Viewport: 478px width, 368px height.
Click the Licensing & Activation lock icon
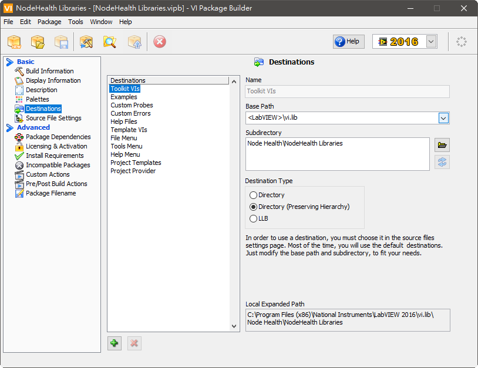pos(19,147)
